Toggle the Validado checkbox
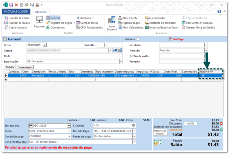The height and width of the screenshot is (155, 230). (138, 39)
